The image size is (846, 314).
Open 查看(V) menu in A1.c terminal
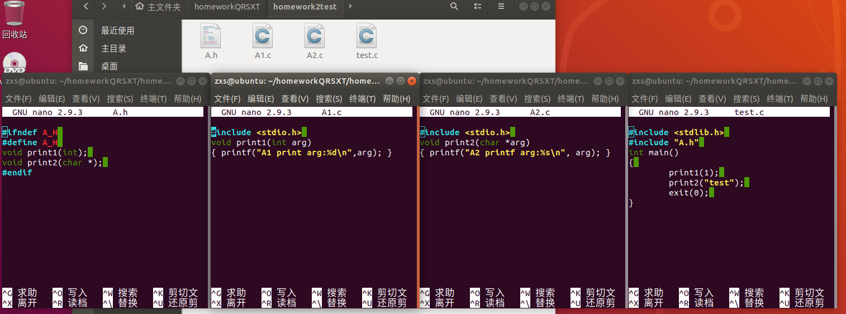pos(294,99)
